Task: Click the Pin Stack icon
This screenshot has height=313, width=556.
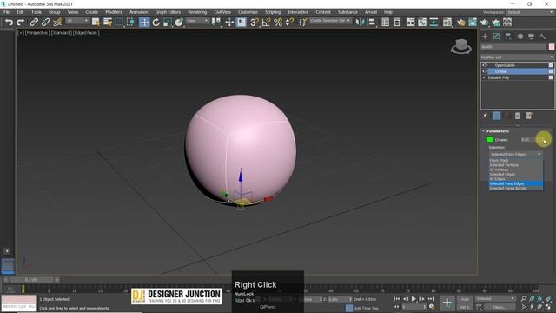Action: click(485, 116)
